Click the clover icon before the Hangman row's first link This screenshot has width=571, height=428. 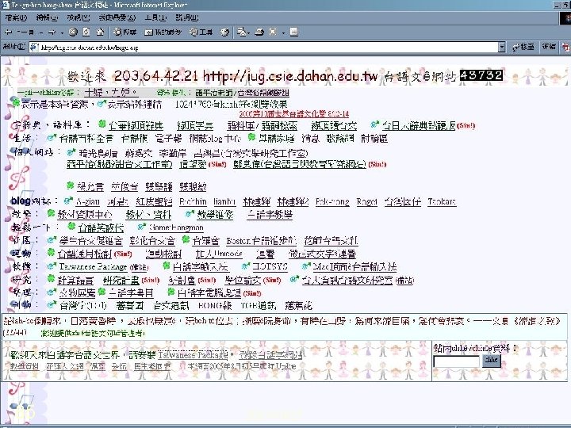pos(71,227)
